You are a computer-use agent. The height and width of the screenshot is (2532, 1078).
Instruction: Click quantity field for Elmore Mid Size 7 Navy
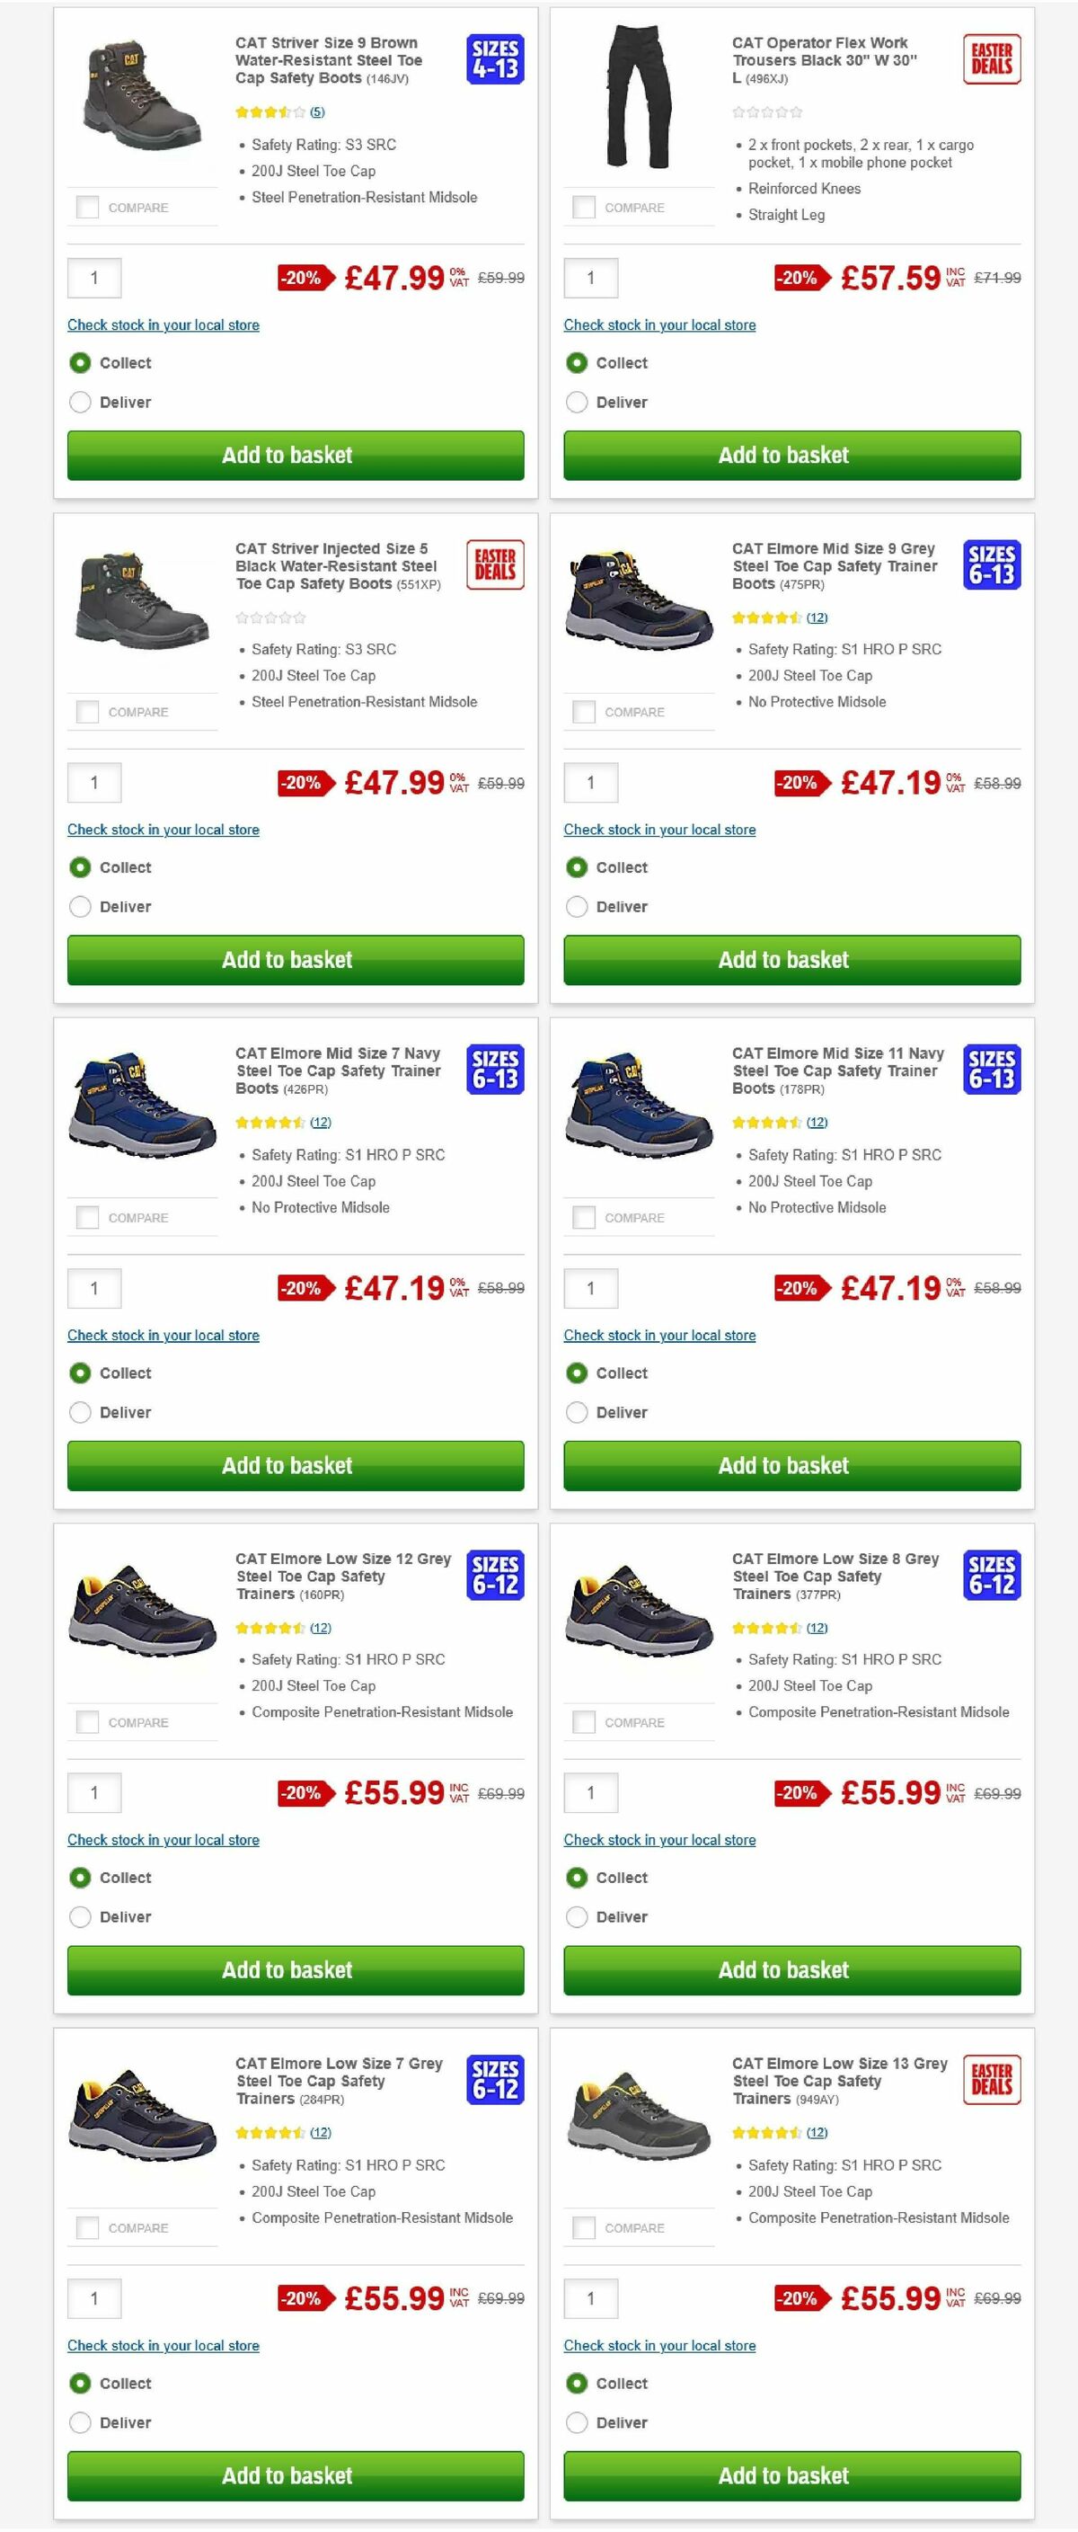point(95,1288)
